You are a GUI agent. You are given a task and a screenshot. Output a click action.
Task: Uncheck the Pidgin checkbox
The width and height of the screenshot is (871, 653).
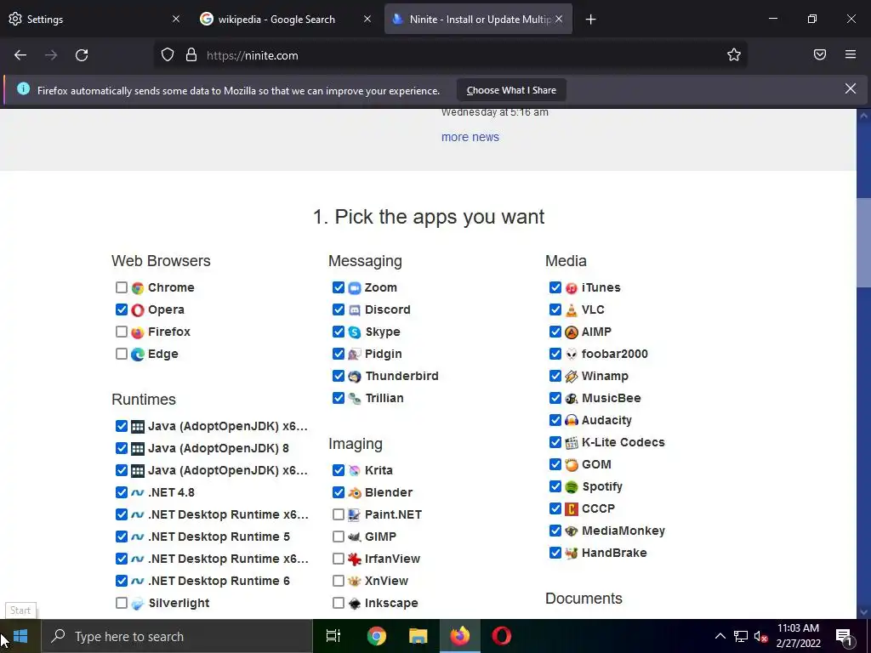[339, 354]
